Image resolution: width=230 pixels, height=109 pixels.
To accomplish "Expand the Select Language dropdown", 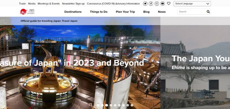I will click(192, 4).
